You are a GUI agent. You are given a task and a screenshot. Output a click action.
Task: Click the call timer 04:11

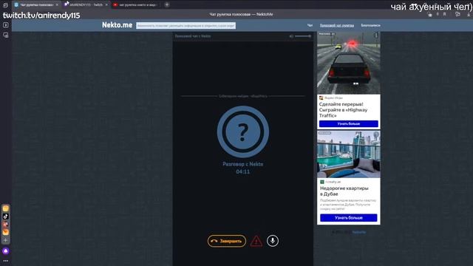coord(243,172)
